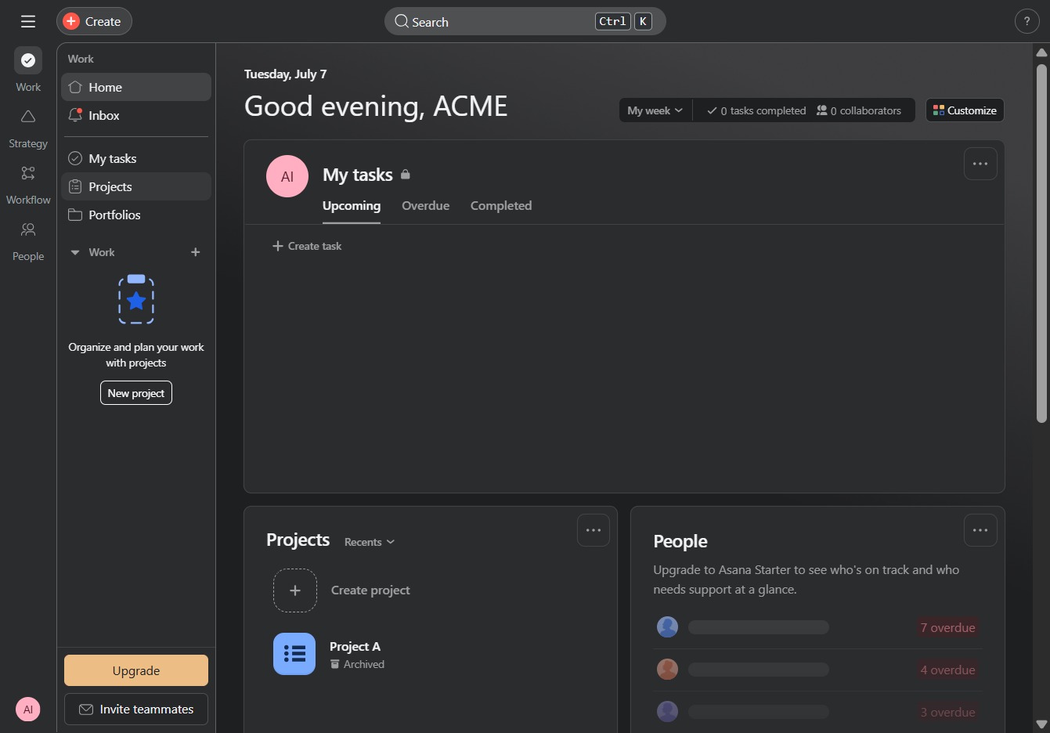Click Invite teammates button

coord(136,710)
